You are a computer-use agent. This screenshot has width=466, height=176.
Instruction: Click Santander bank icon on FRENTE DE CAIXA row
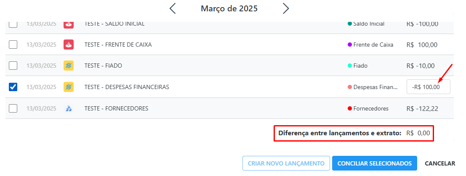pos(69,45)
